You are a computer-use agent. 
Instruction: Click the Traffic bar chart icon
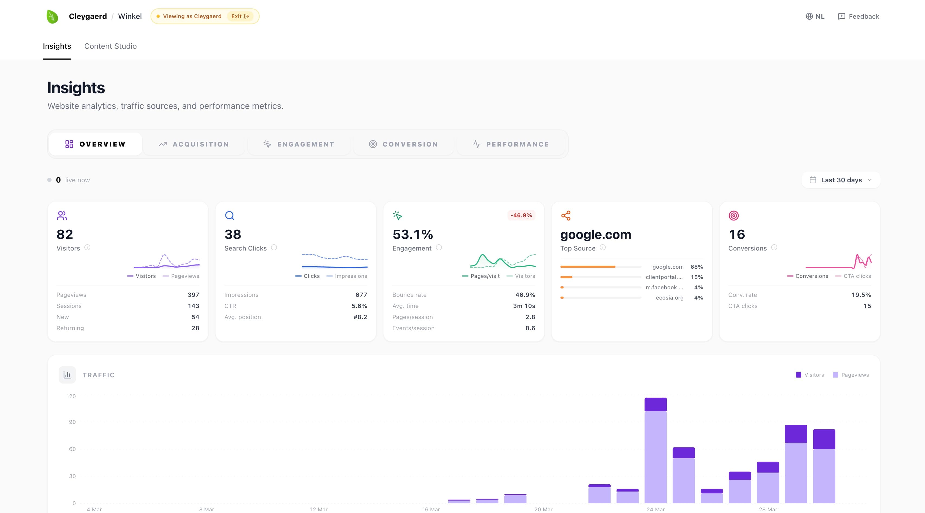pyautogui.click(x=67, y=375)
